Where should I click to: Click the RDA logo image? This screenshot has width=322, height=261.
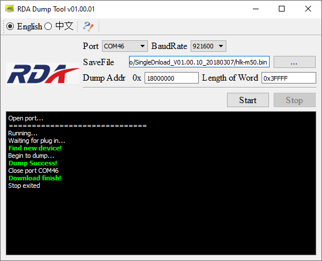click(x=43, y=74)
